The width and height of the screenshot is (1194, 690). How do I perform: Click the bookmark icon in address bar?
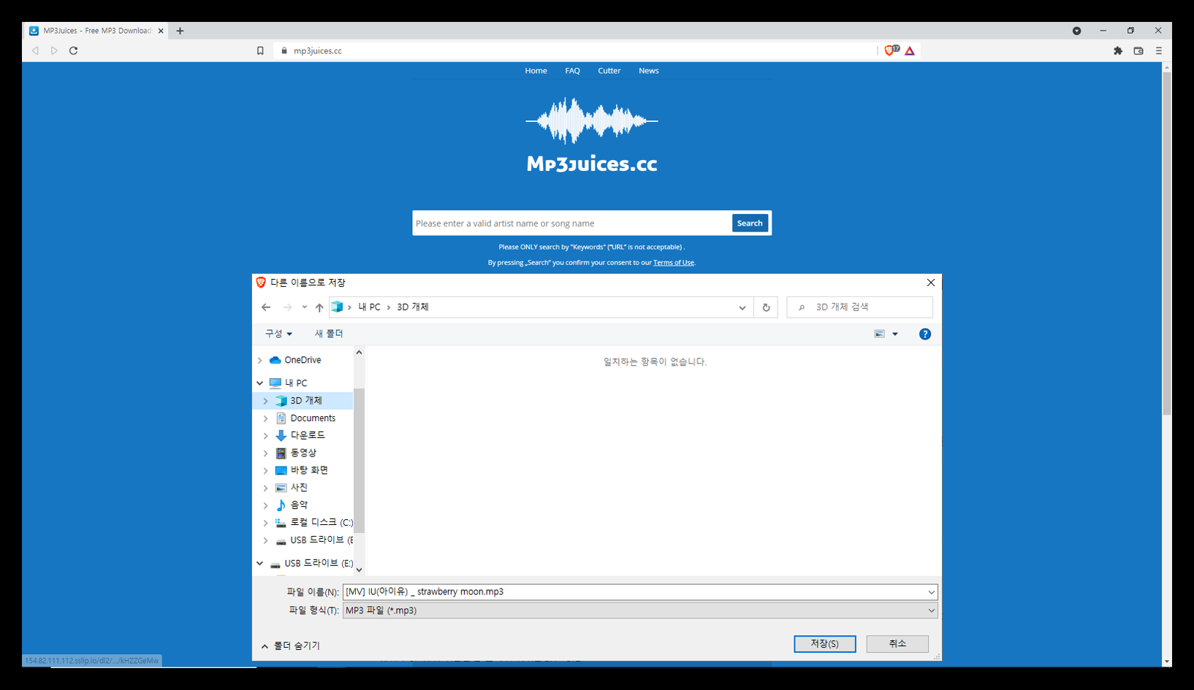[260, 50]
